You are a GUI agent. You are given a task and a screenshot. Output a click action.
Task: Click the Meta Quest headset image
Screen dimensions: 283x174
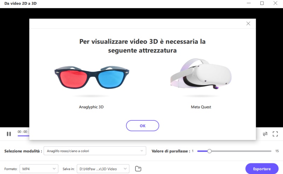pos(201,74)
